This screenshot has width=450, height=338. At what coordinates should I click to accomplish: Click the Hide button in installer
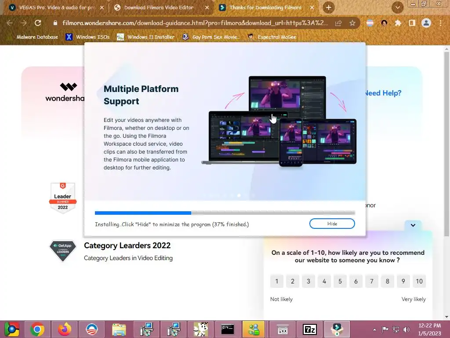pyautogui.click(x=332, y=224)
